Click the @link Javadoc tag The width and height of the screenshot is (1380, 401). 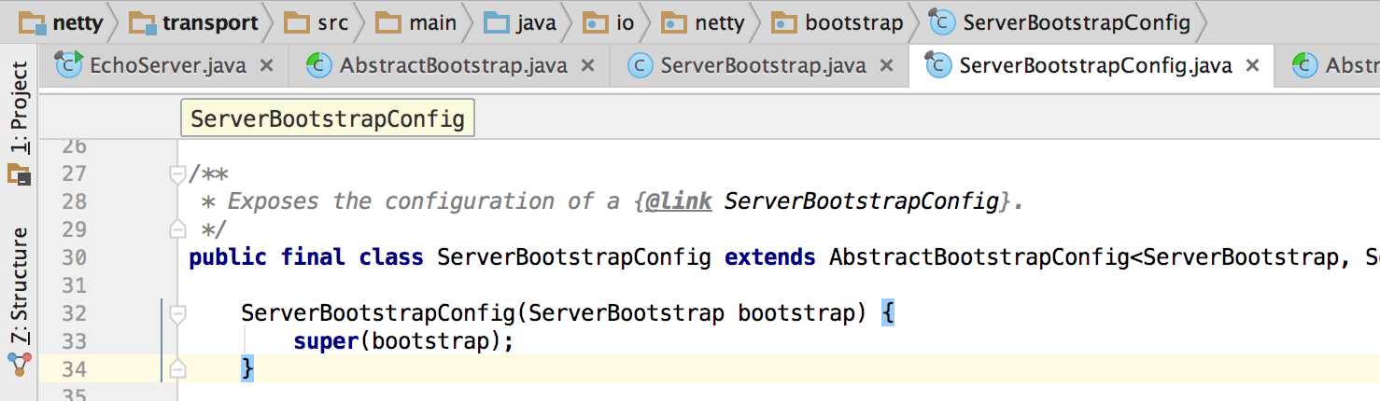[679, 201]
